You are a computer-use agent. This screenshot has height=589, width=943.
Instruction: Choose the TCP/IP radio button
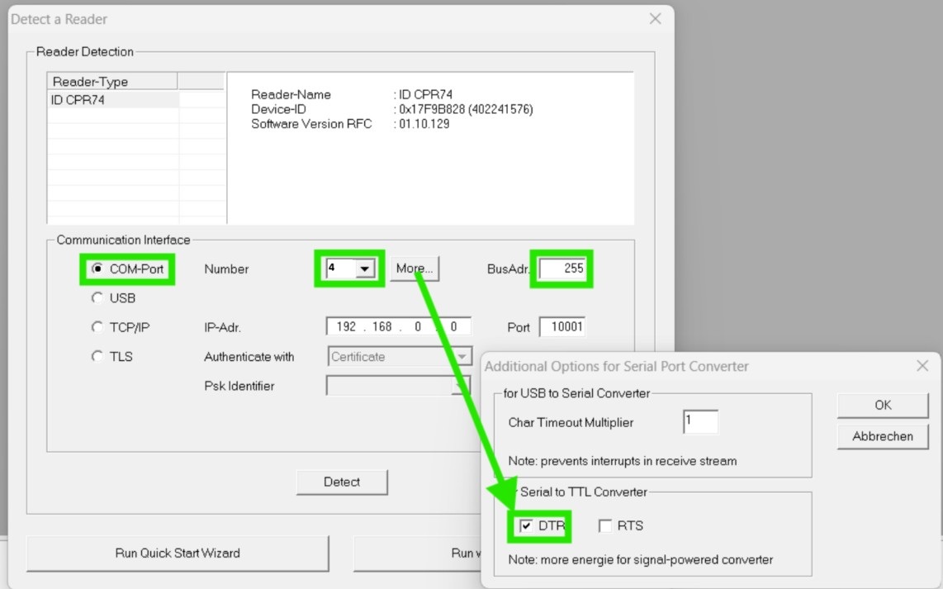coord(98,327)
